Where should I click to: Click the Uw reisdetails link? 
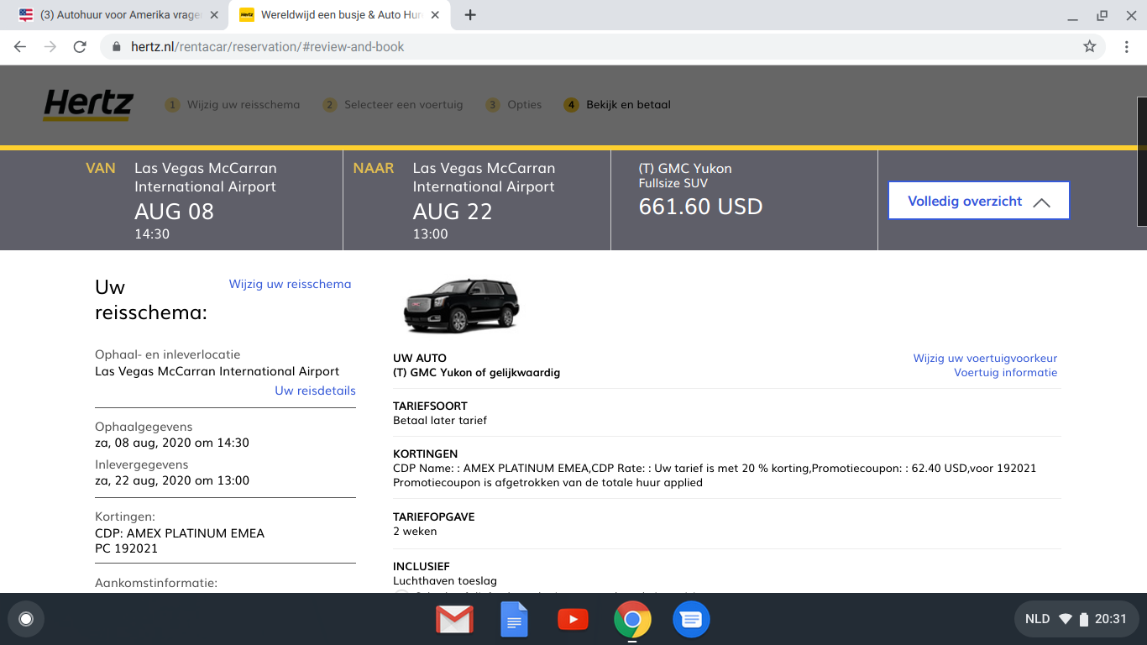tap(315, 391)
